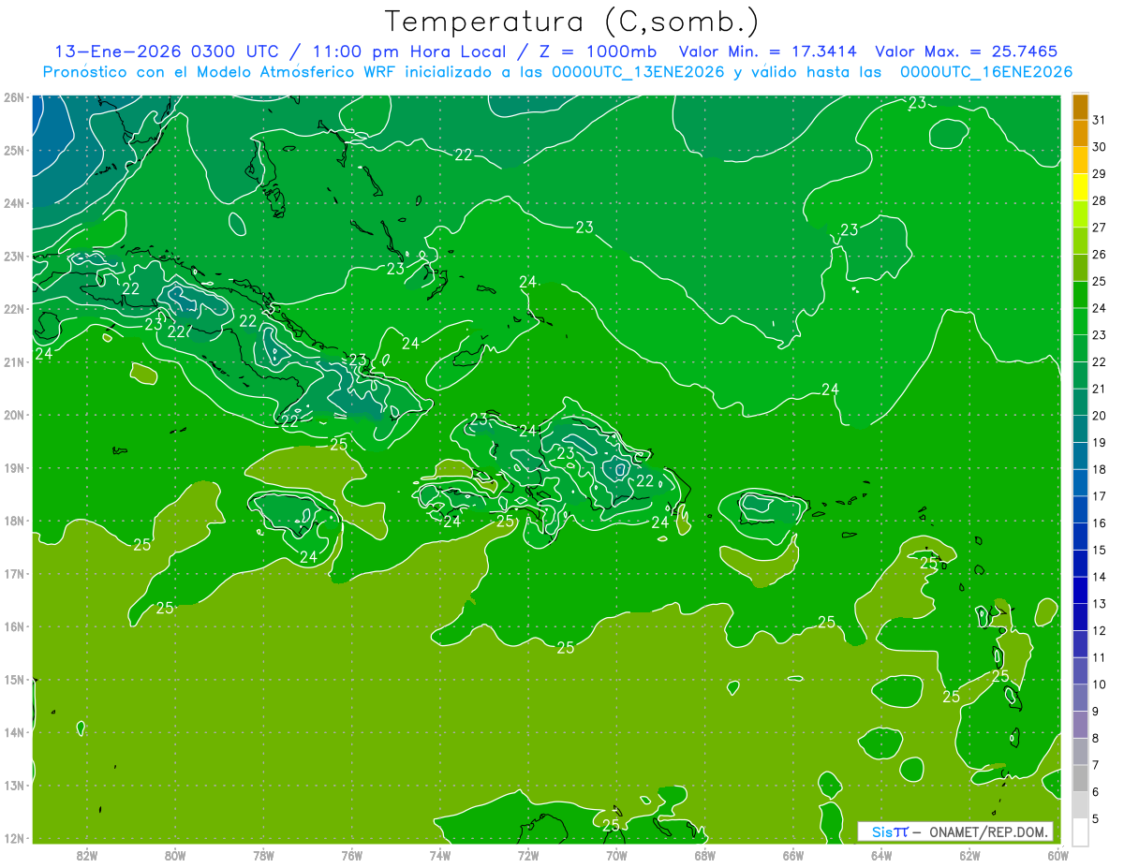
Task: Pick the brown-orange swatch above 31 in the legend
Action: pos(1080,108)
